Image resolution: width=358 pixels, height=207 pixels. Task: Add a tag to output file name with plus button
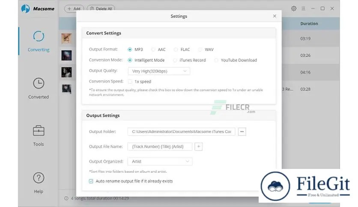coord(198,146)
